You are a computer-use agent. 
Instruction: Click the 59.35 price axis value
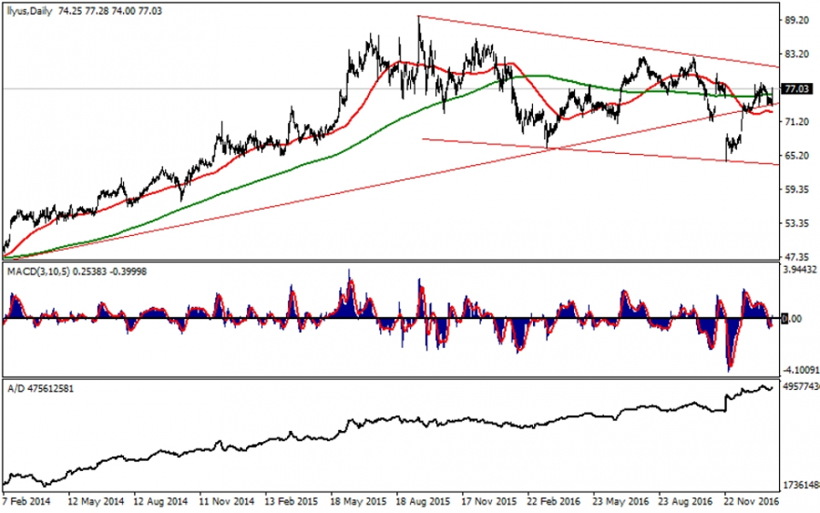coord(797,190)
